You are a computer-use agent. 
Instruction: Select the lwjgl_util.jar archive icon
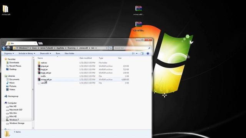pos(39,73)
